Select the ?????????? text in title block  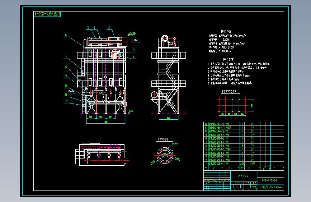269,181
